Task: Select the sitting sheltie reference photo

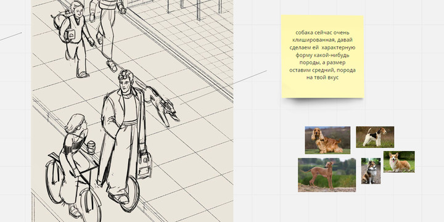Action: click(x=371, y=171)
